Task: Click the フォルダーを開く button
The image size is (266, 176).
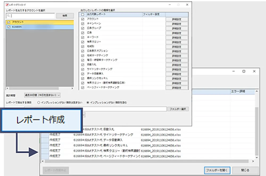Action: [x=217, y=170]
